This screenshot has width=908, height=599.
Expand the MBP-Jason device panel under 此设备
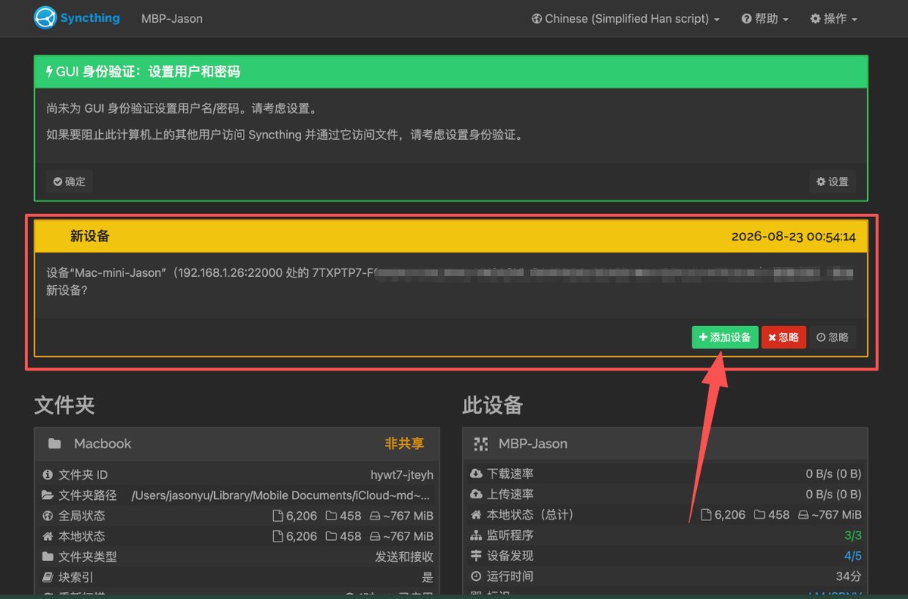665,444
